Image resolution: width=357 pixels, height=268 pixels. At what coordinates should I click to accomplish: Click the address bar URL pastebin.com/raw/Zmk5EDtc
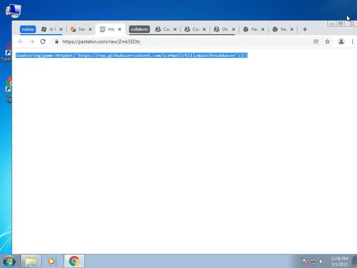101,42
